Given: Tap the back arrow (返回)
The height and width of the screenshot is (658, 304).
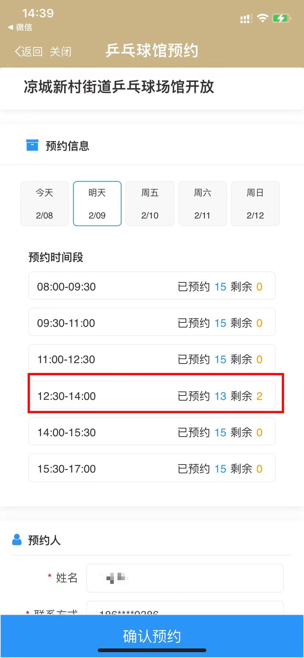Looking at the screenshot, I should [x=28, y=51].
